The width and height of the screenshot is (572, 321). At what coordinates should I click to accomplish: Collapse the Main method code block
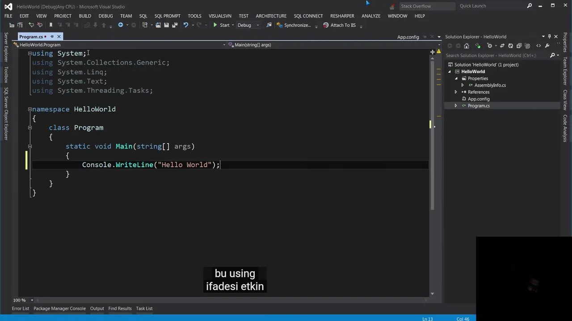coord(29,146)
